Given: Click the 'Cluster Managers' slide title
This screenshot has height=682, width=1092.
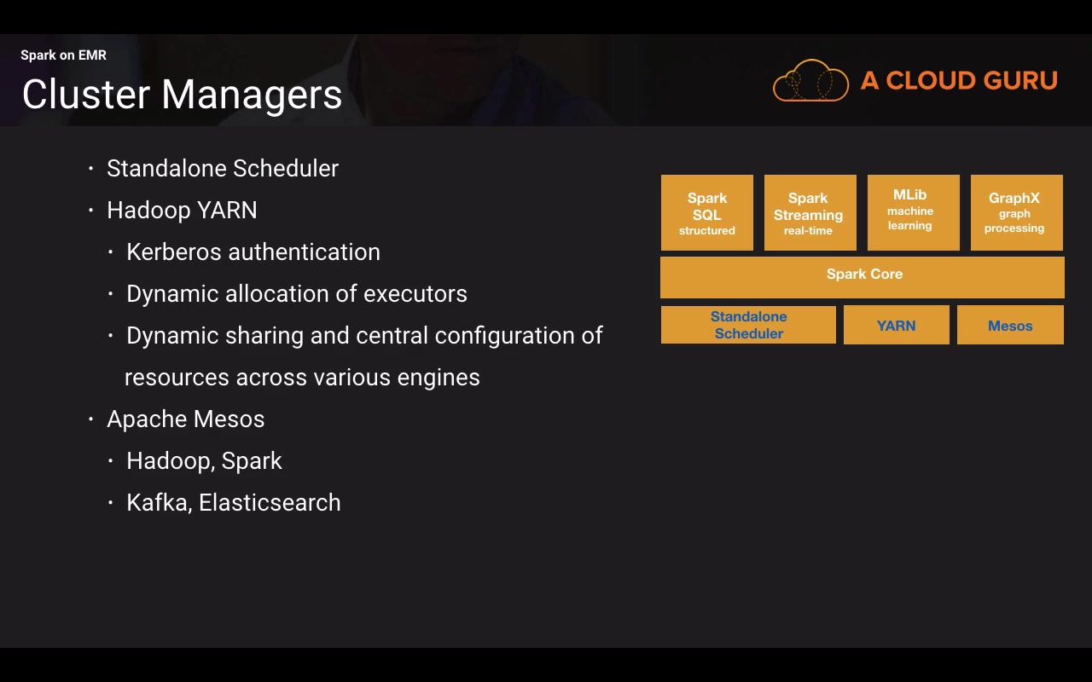Looking at the screenshot, I should [182, 94].
